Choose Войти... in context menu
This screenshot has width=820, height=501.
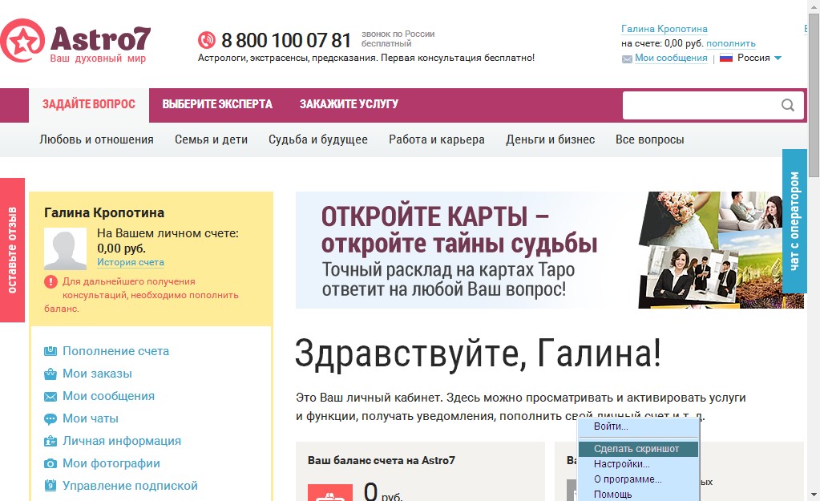coord(638,426)
